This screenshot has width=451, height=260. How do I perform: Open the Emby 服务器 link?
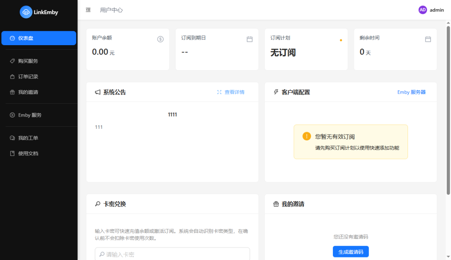tap(410, 92)
